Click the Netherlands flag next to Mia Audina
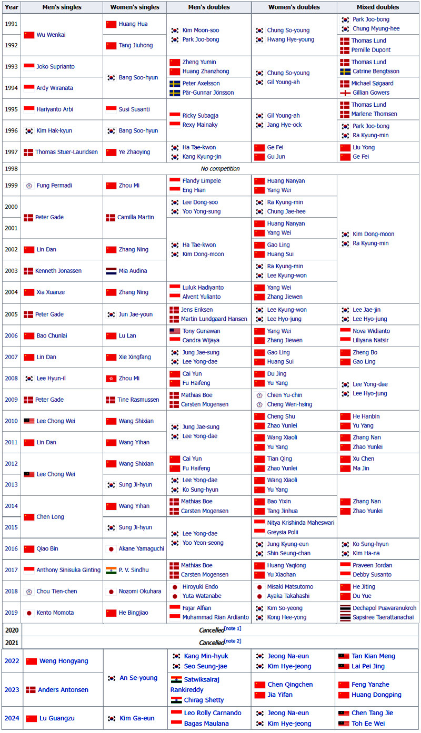421x733 pixels. 111,271
